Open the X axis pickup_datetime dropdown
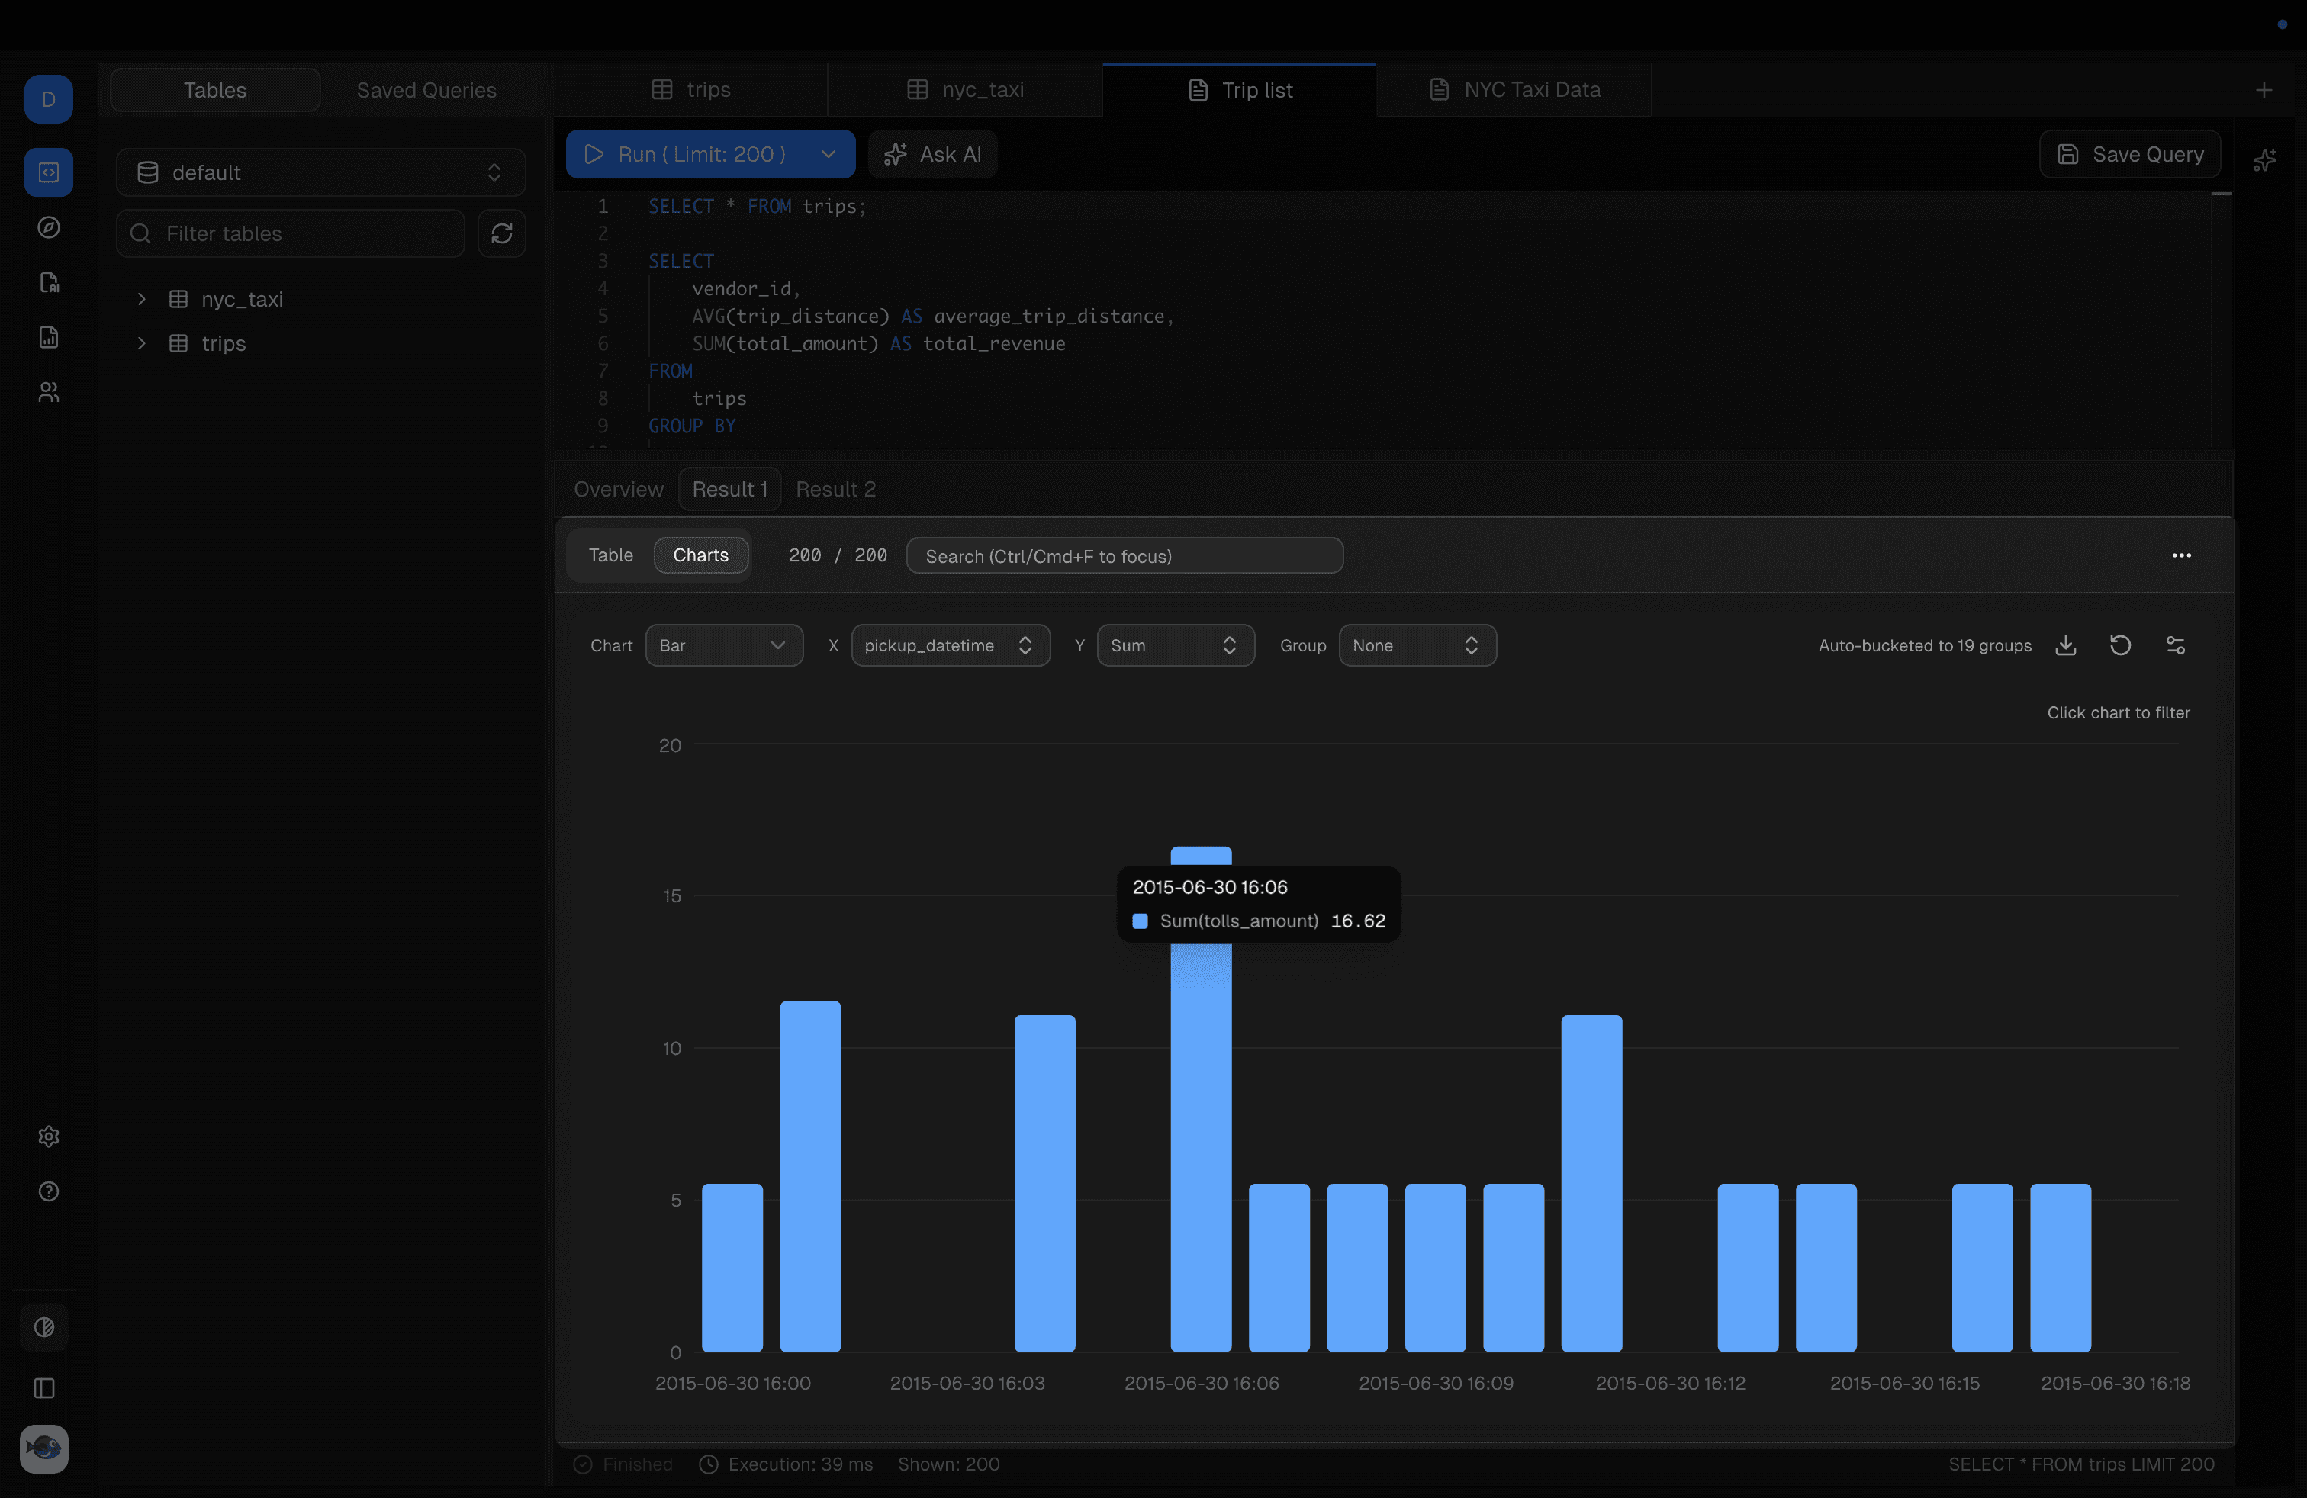Image resolution: width=2307 pixels, height=1498 pixels. pyautogui.click(x=951, y=645)
